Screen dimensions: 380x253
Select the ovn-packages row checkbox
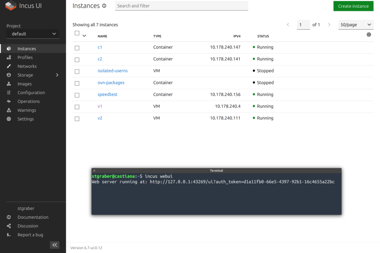tap(77, 83)
